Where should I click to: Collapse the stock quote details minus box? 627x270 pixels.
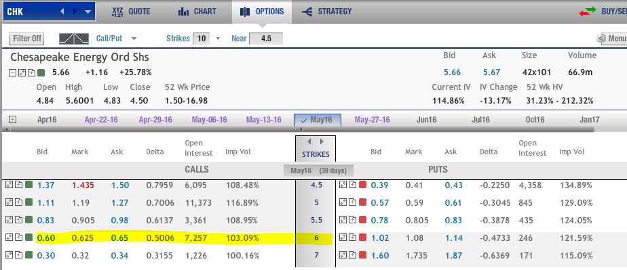[12, 72]
